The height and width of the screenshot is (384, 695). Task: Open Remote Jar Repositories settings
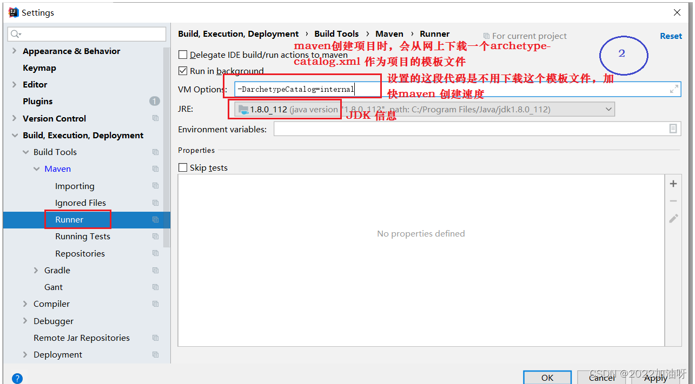pyautogui.click(x=82, y=338)
